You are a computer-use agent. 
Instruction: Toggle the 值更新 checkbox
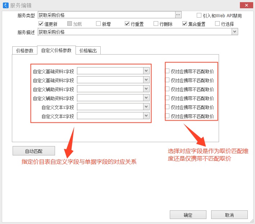41,24
